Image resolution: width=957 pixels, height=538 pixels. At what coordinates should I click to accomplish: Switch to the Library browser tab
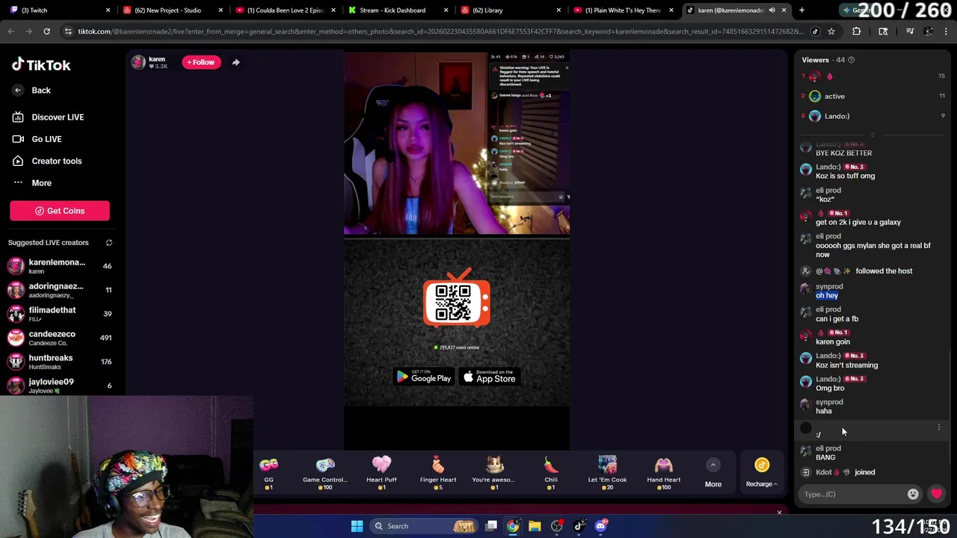click(511, 10)
